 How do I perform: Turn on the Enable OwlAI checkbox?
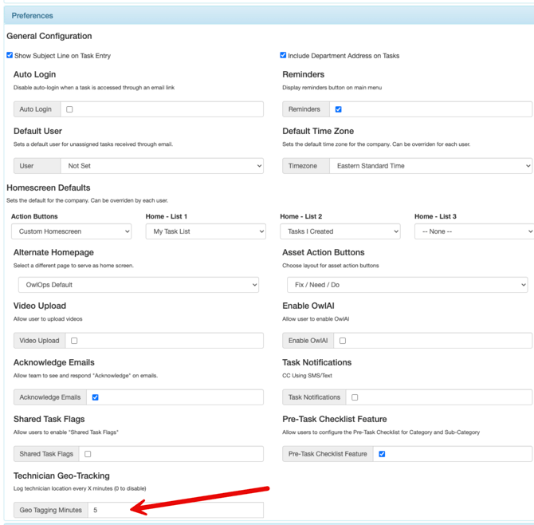pyautogui.click(x=343, y=341)
